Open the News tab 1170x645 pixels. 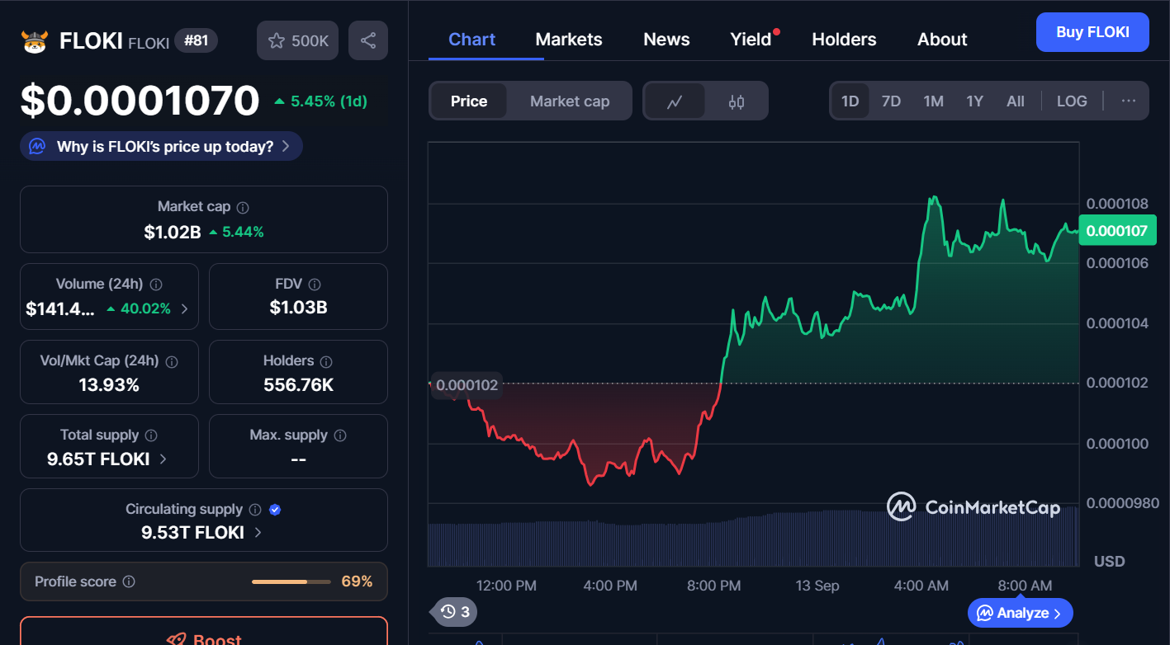(x=666, y=40)
